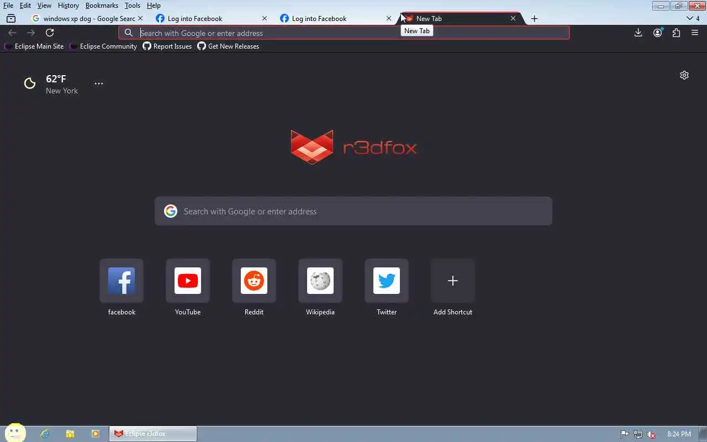Open the Edit menu
Screen dimensions: 707x442
point(25,6)
